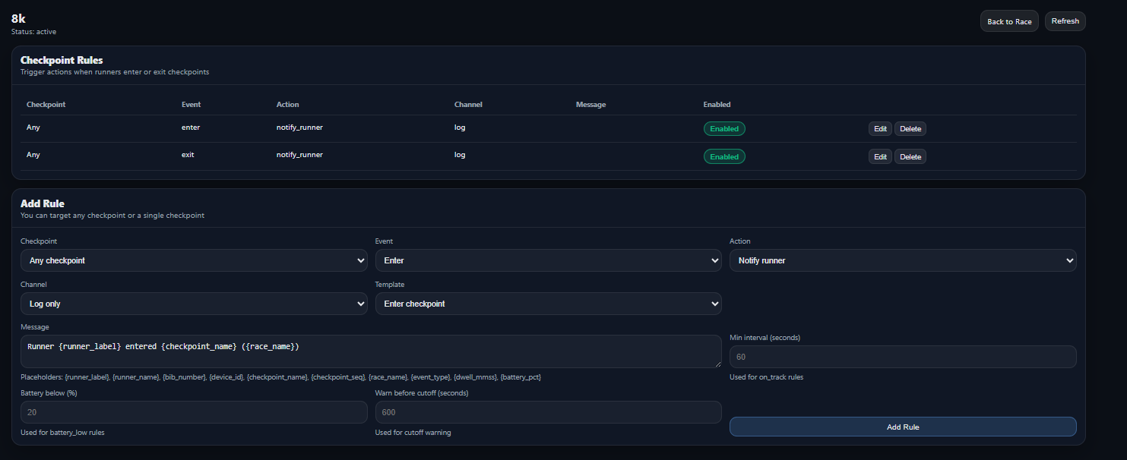The image size is (1127, 460).
Task: Open the Action dropdown showing Notify runner
Action: point(902,260)
